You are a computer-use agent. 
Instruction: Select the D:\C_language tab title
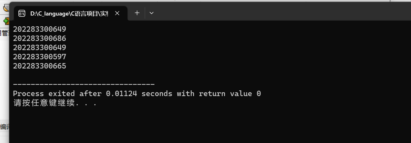coord(69,13)
